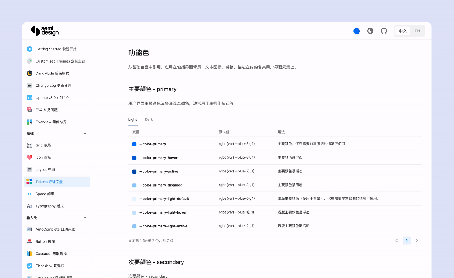Screen dimensions: 454x278
Task: Click the Layout 布局 icon
Action: (29, 170)
